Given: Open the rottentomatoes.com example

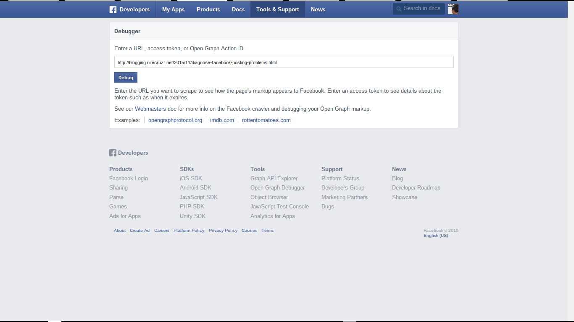Looking at the screenshot, I should point(266,120).
